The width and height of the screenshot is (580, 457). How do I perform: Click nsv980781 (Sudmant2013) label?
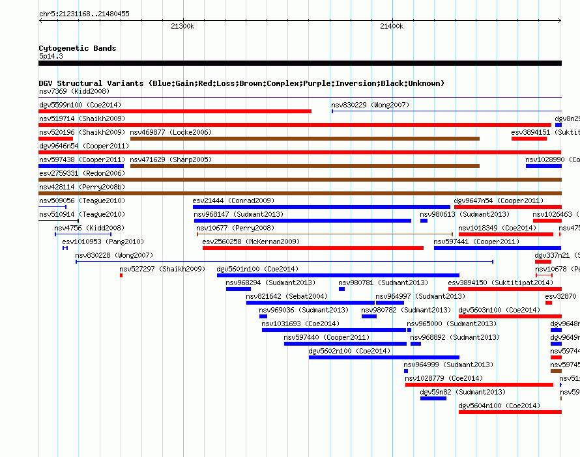[383, 283]
